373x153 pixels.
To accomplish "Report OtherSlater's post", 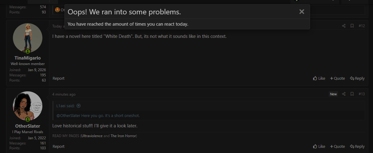I will coord(58,147).
